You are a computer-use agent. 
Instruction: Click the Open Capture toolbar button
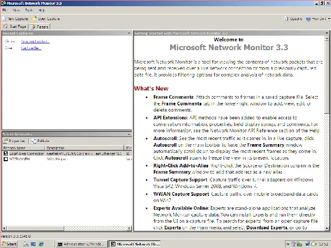[46, 19]
